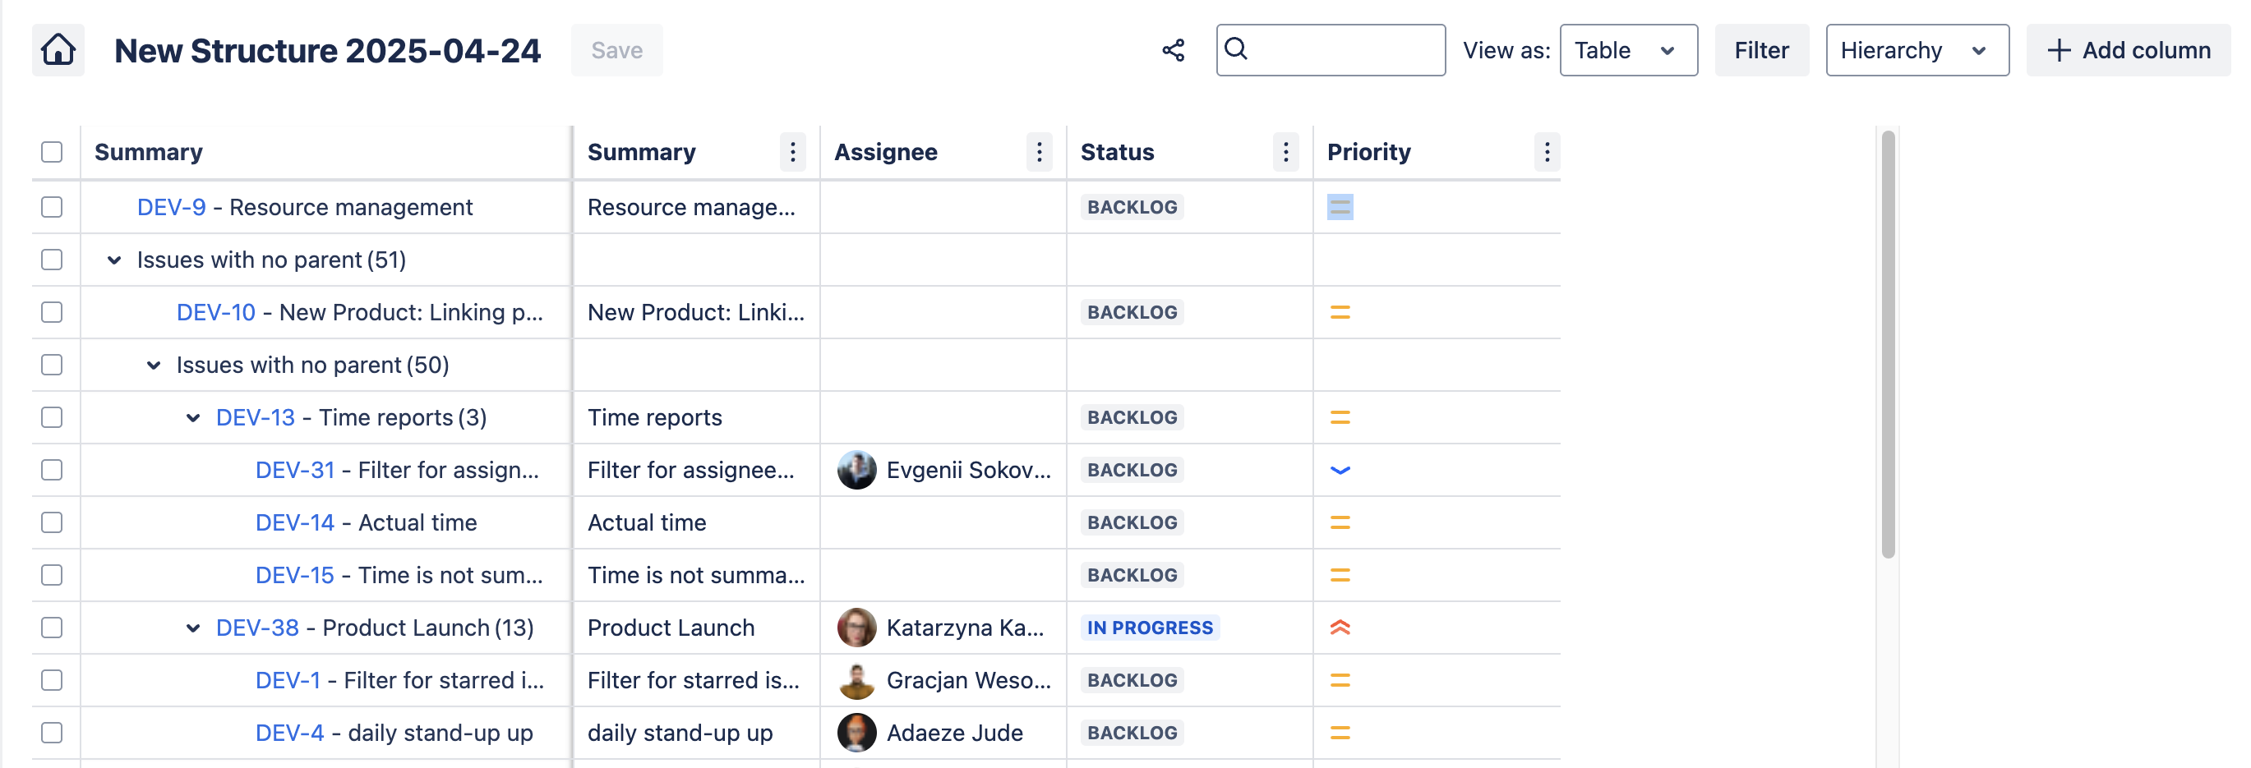Click the highest priority icon for DEV-38
Image resolution: width=2251 pixels, height=768 pixels.
tap(1340, 628)
